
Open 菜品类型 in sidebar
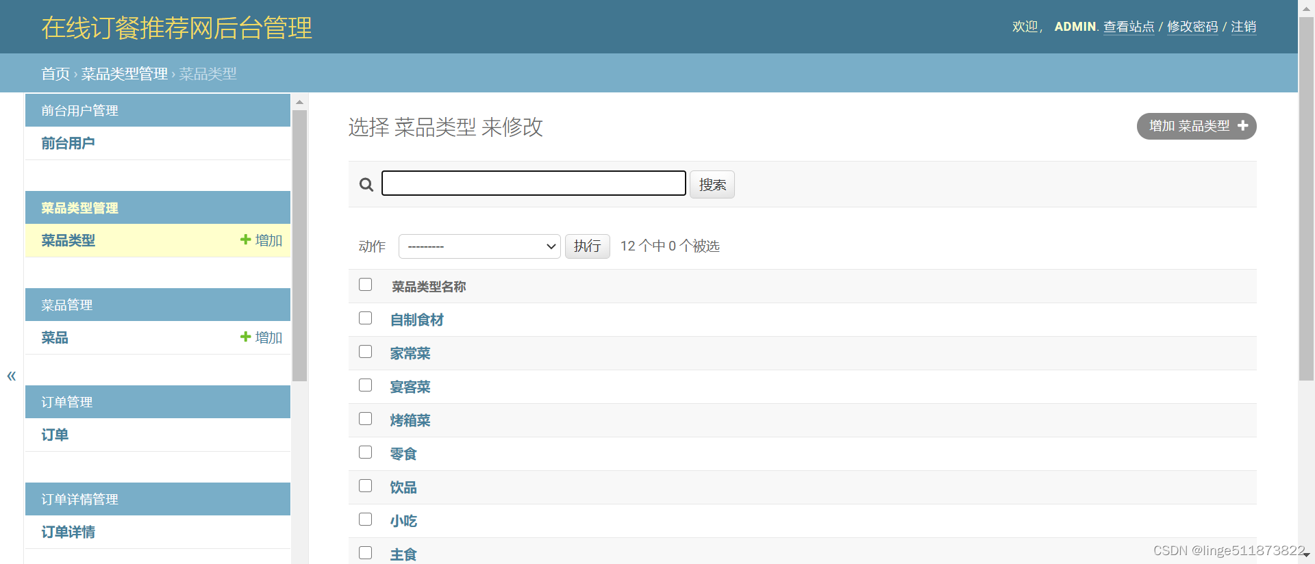[68, 240]
